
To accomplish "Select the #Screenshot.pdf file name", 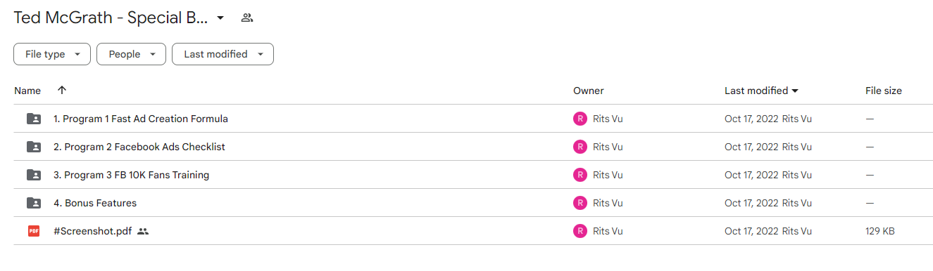I will [92, 231].
